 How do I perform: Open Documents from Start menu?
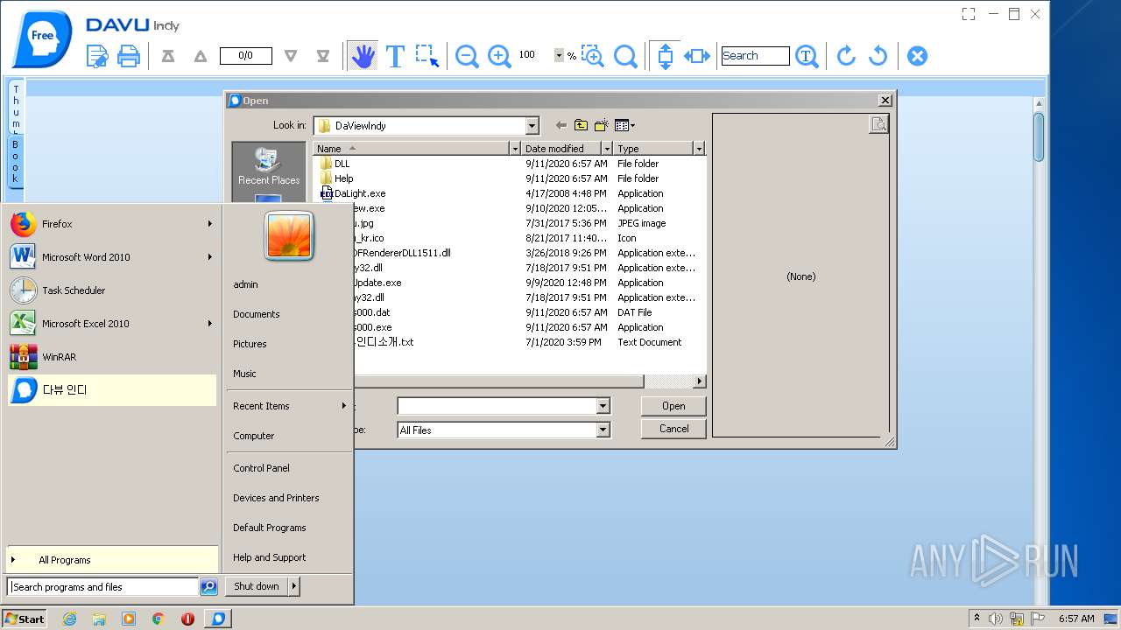[257, 314]
